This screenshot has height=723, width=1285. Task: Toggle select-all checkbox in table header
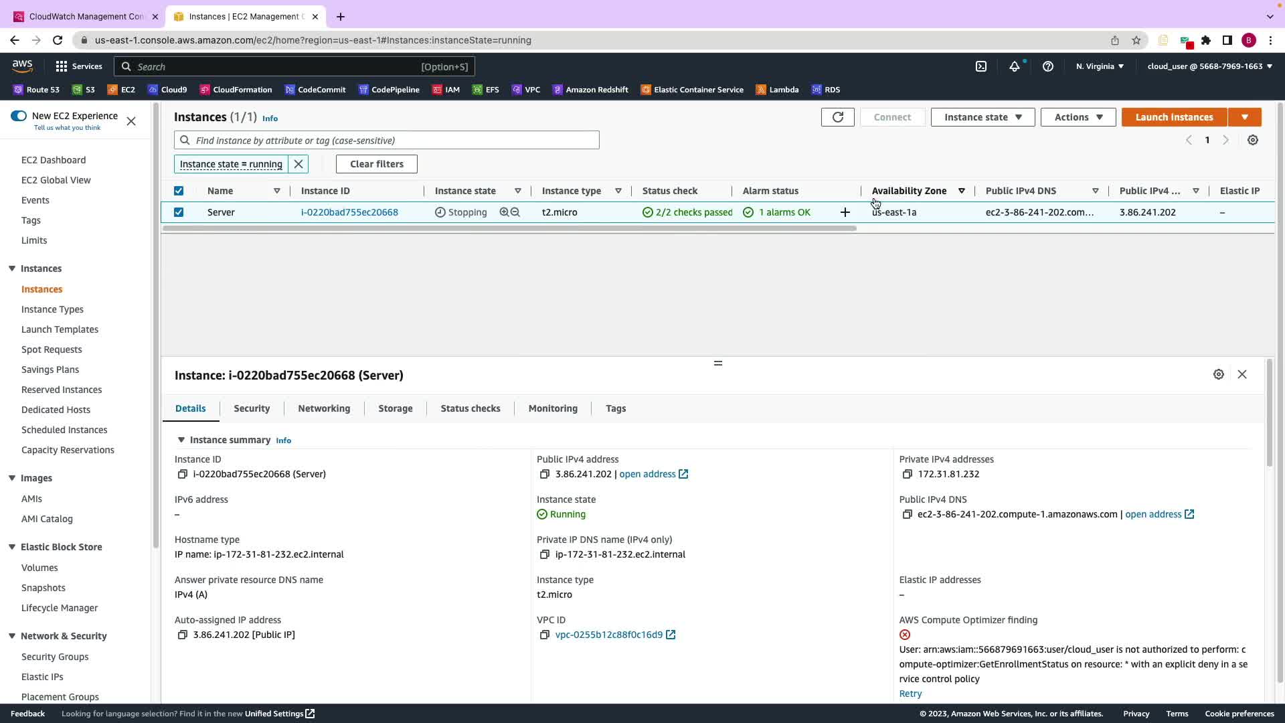click(x=179, y=191)
